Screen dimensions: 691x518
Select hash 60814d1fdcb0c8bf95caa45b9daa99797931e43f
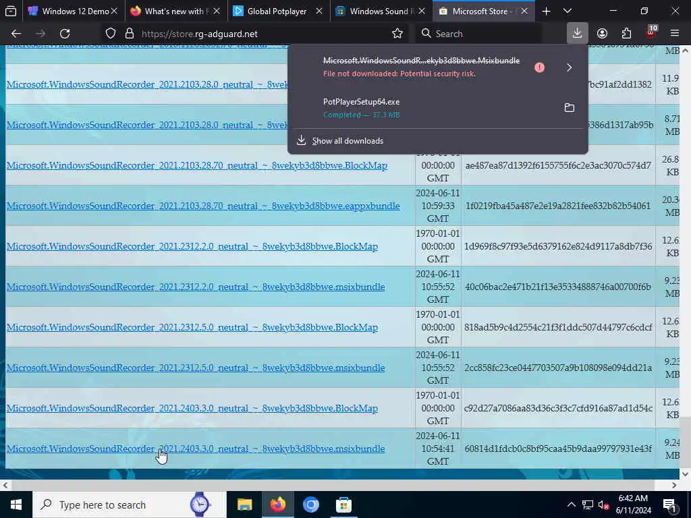pos(558,449)
